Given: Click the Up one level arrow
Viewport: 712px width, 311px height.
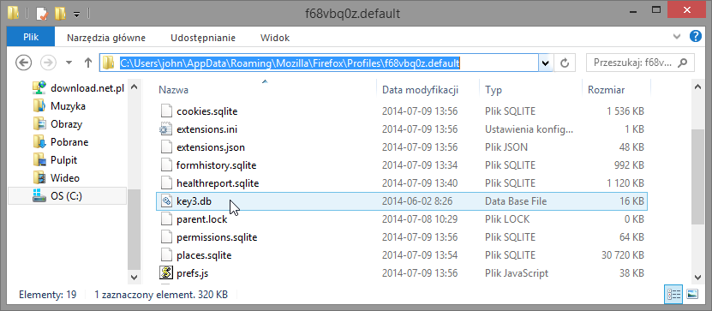Looking at the screenshot, I should pos(88,63).
